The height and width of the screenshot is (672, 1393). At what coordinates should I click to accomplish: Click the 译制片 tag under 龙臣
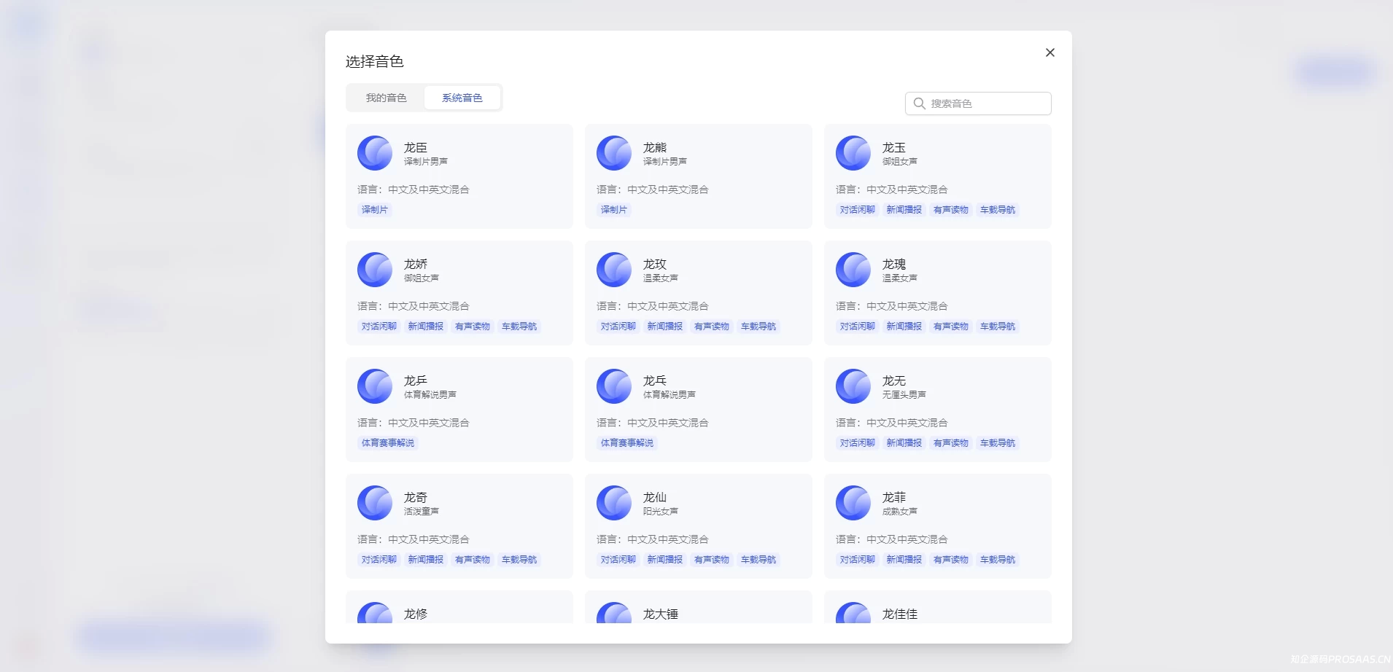(374, 209)
